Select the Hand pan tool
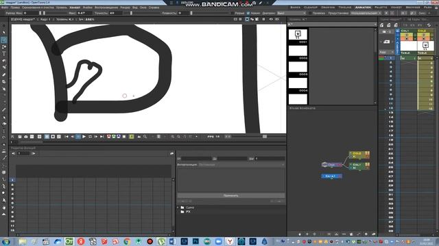This screenshot has height=246, width=439. pos(4,208)
